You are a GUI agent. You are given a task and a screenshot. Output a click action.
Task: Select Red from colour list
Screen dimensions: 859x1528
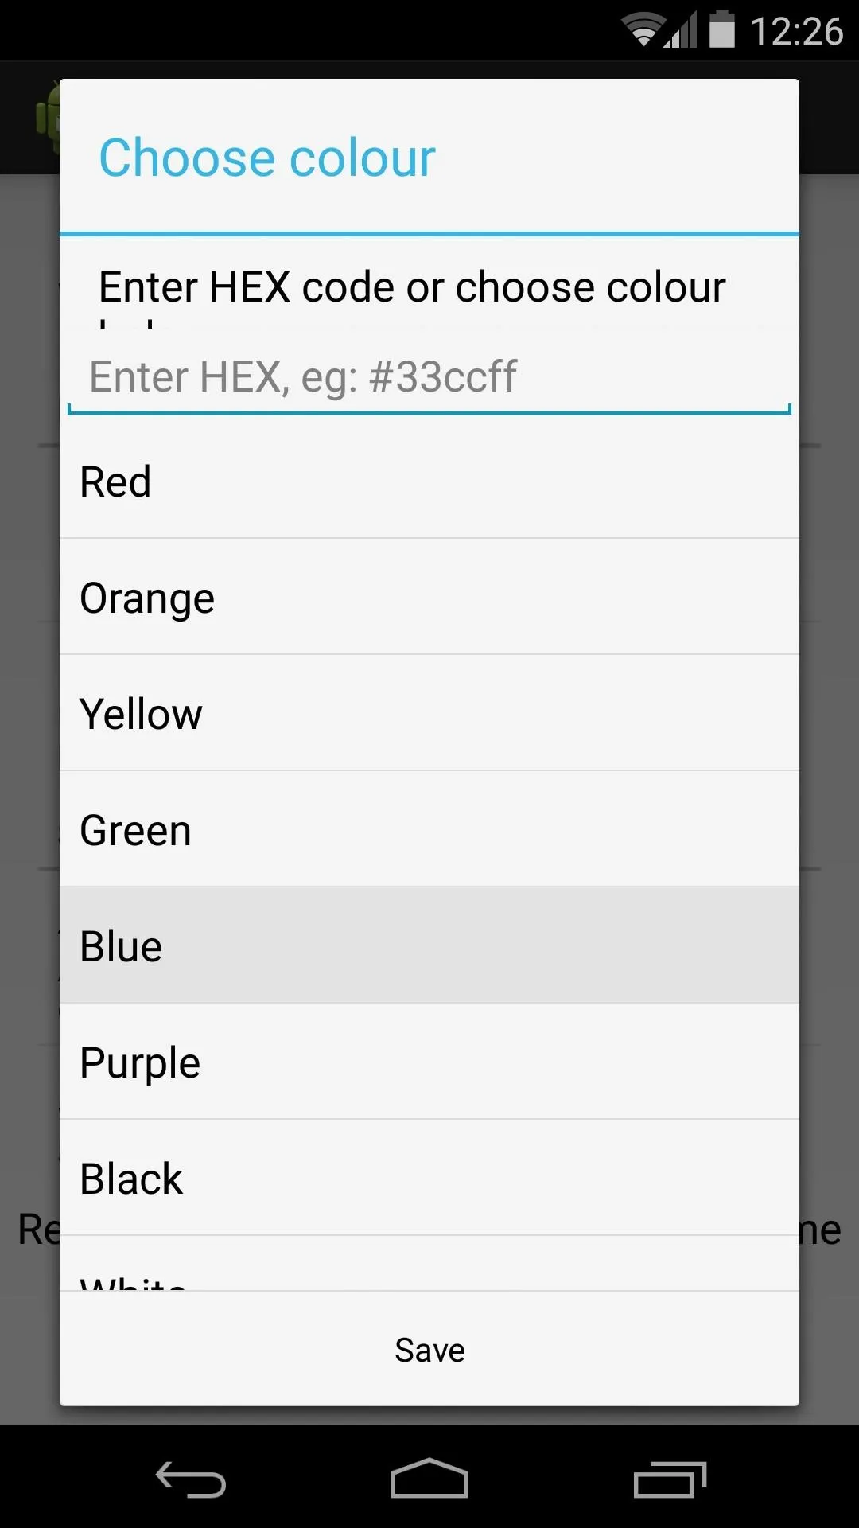coord(429,481)
